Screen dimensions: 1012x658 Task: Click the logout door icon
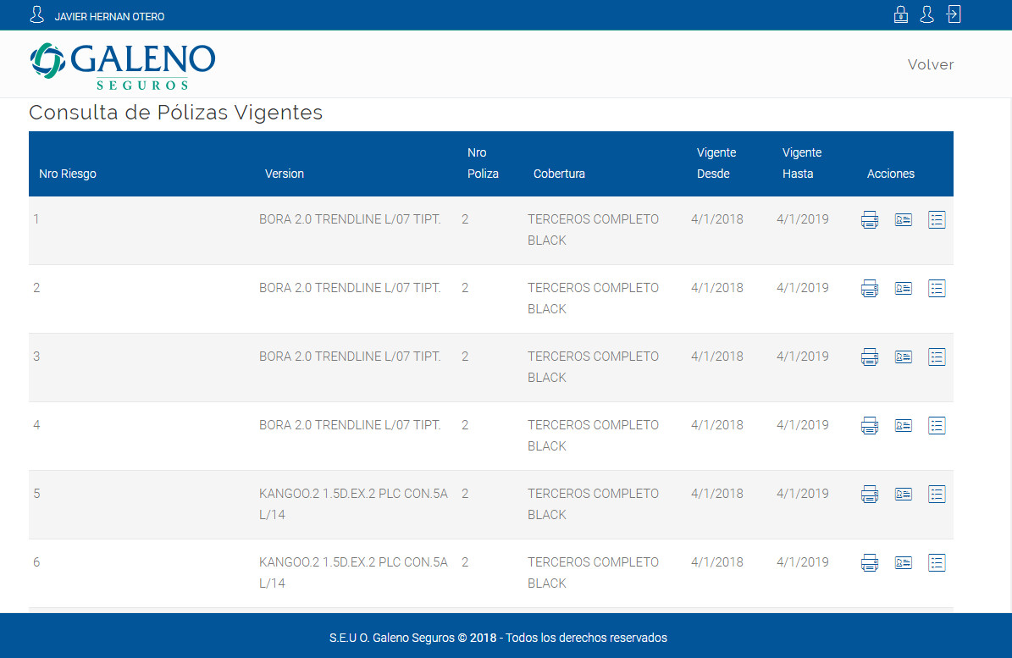(x=954, y=14)
